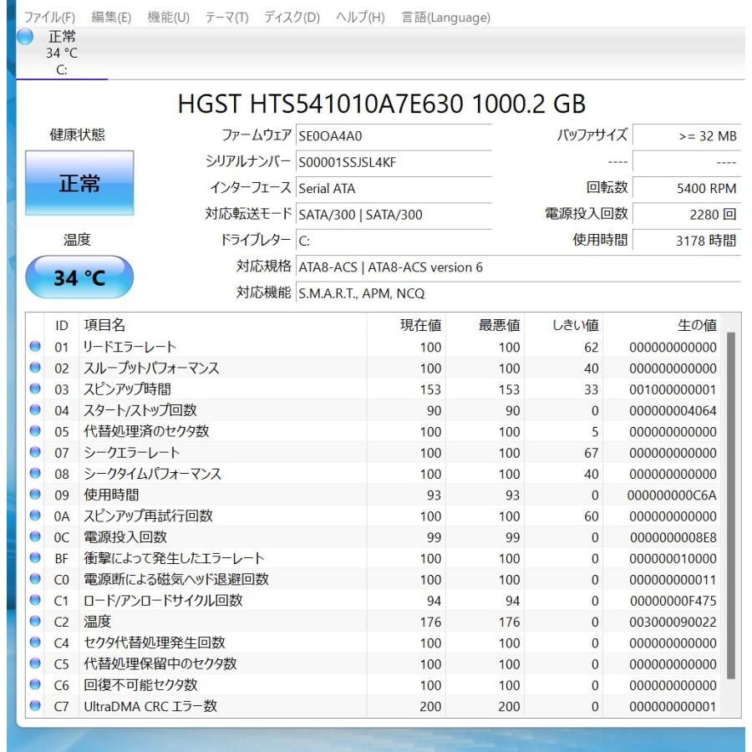
Task: Open the 編集(E) menu
Action: point(111,18)
